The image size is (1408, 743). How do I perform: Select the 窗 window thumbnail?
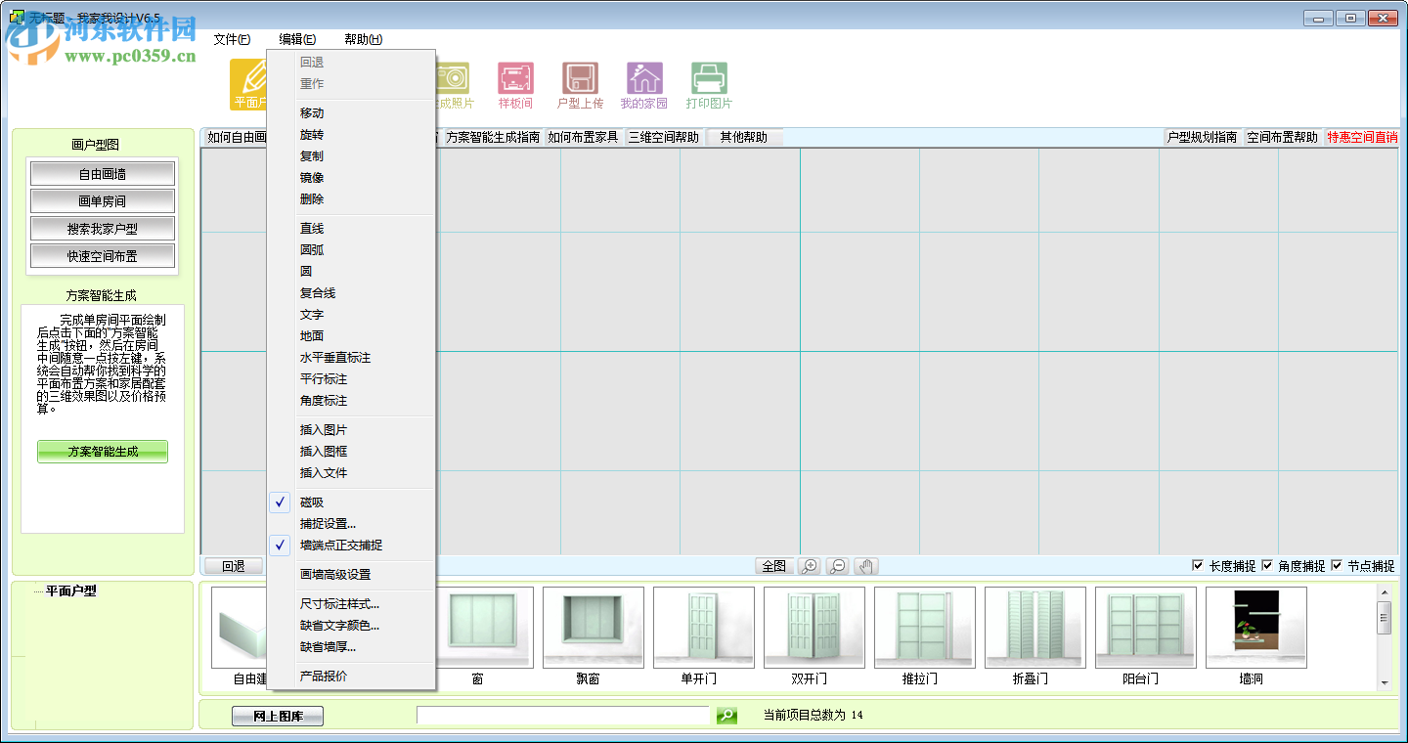pyautogui.click(x=483, y=627)
